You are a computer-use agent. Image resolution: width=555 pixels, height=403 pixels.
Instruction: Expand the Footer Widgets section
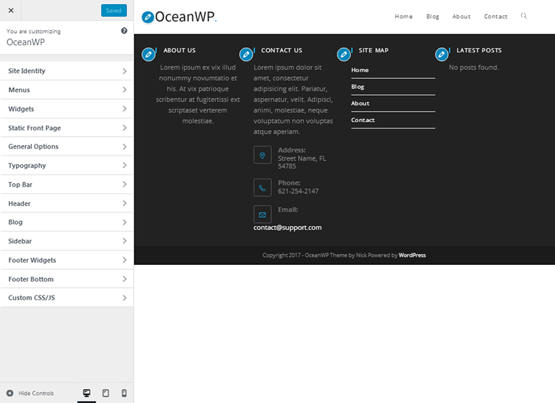click(x=67, y=260)
